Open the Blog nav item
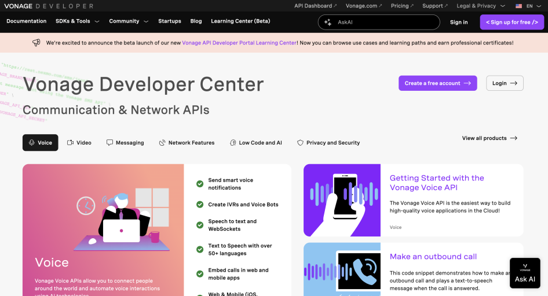548x296 pixels. (x=196, y=21)
